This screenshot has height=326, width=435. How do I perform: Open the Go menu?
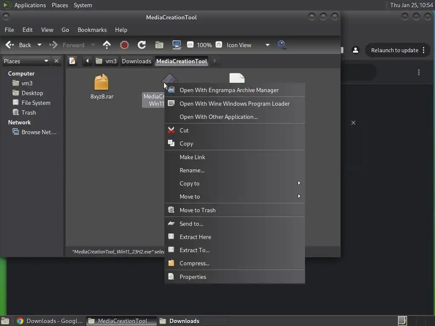(x=65, y=30)
